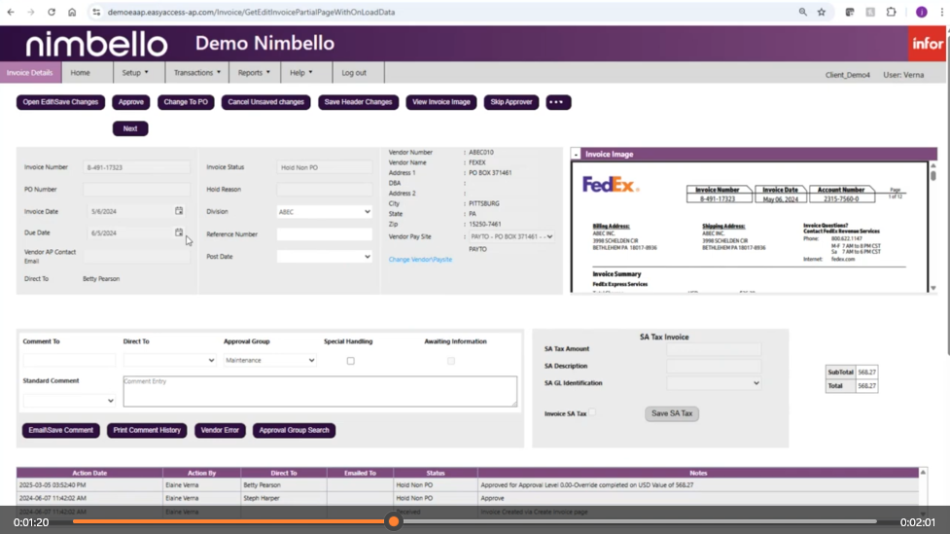
Task: Check the Invoice SA Tax checkbox
Action: [x=592, y=412]
